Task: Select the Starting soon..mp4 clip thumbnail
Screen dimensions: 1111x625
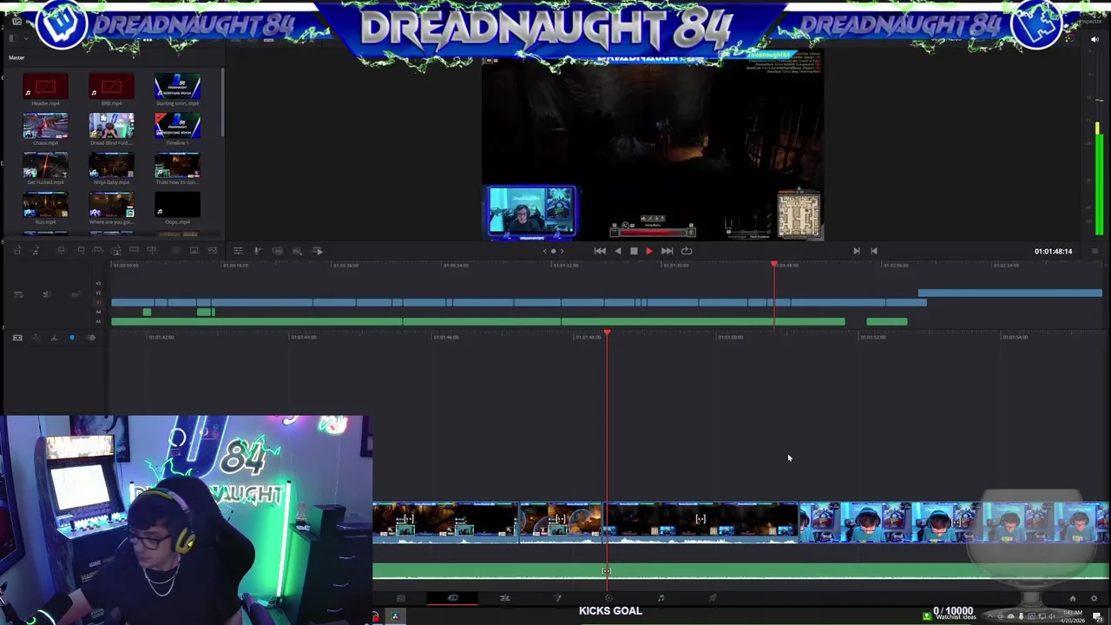Action: tap(177, 86)
